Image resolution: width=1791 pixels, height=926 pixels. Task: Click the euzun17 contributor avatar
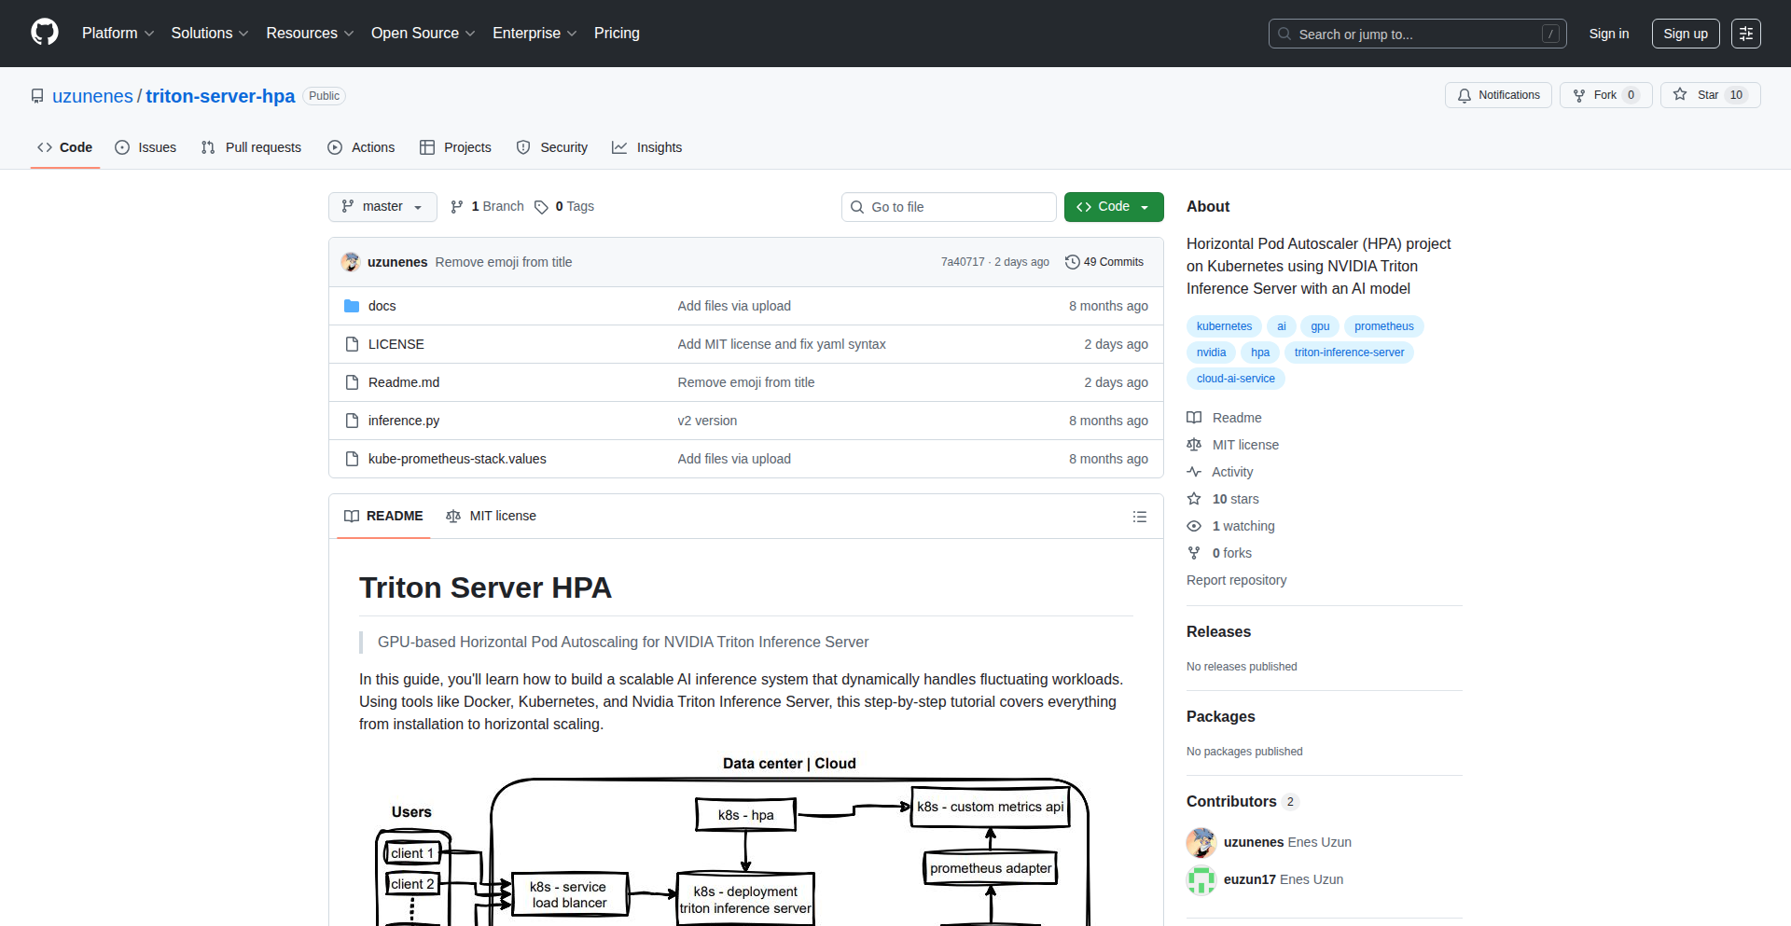1201,879
